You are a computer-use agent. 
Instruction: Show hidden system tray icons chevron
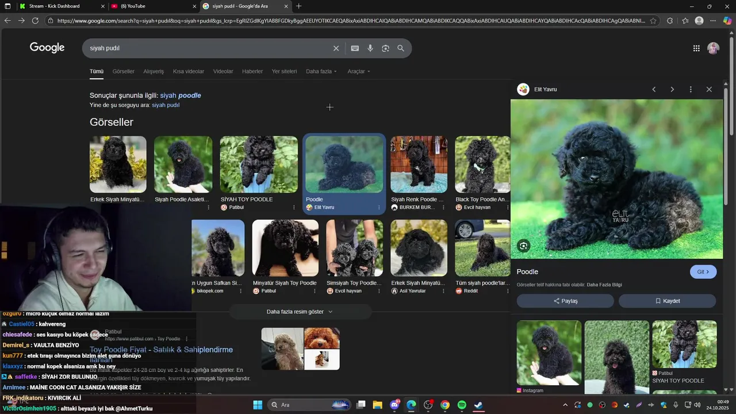coord(565,405)
